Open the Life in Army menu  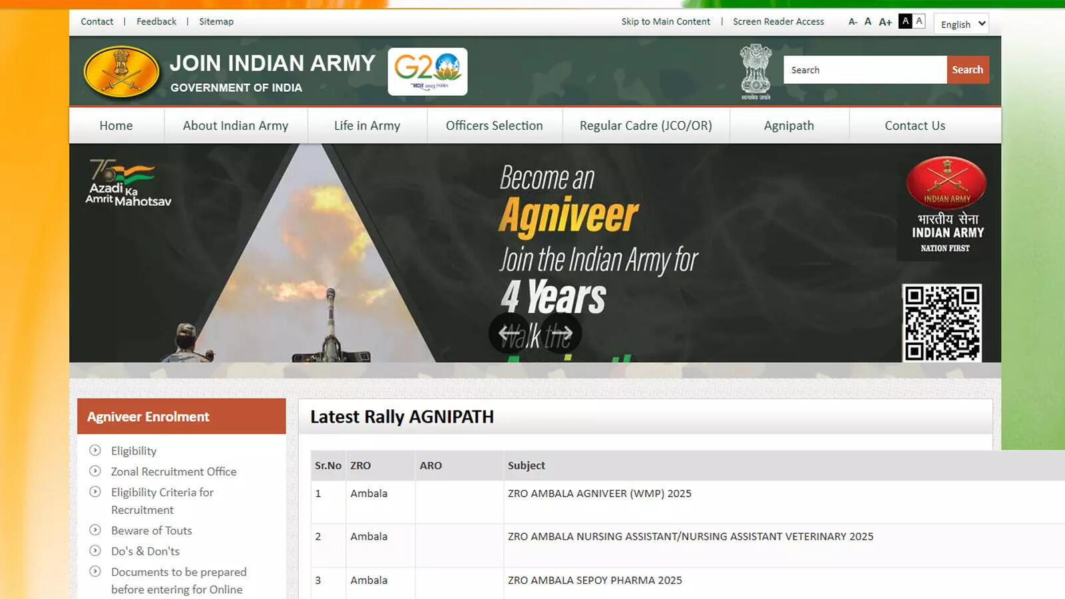tap(367, 126)
